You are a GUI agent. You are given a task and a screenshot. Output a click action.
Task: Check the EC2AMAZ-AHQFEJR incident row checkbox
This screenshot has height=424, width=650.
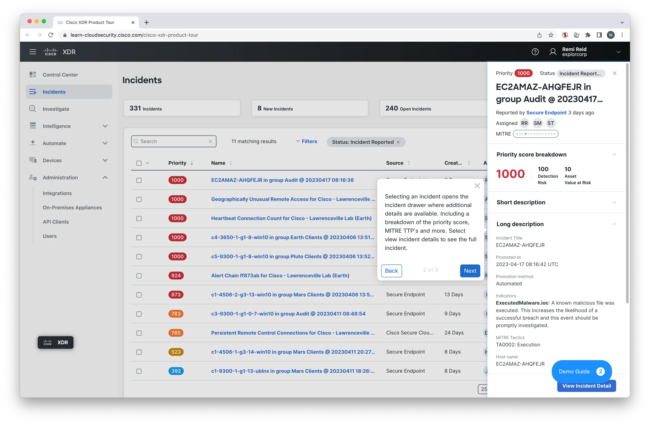[x=139, y=180]
